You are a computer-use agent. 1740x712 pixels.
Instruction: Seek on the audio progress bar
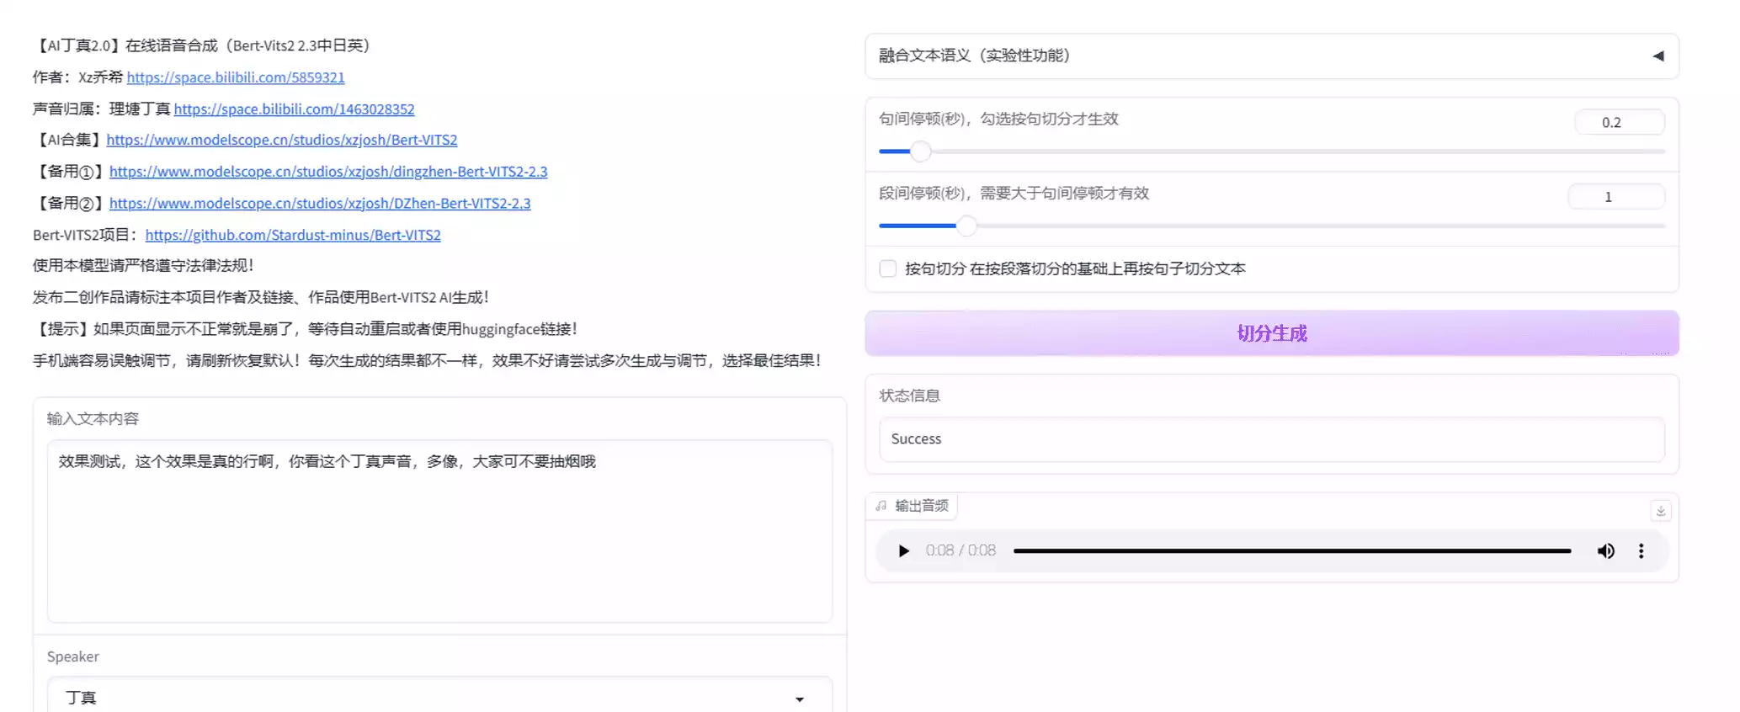pos(1291,551)
